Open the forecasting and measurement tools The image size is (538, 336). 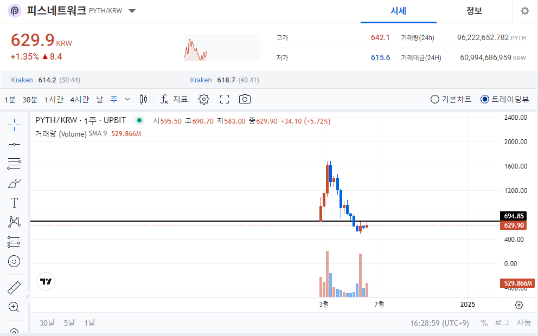pos(14,242)
